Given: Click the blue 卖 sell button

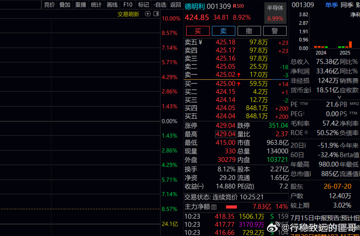Looking at the screenshot, I should click(223, 31).
